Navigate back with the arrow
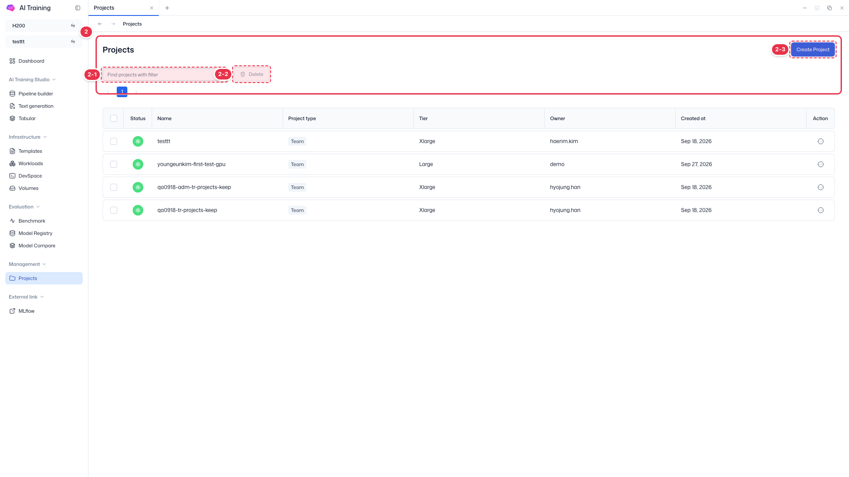The image size is (849, 477). click(x=100, y=24)
